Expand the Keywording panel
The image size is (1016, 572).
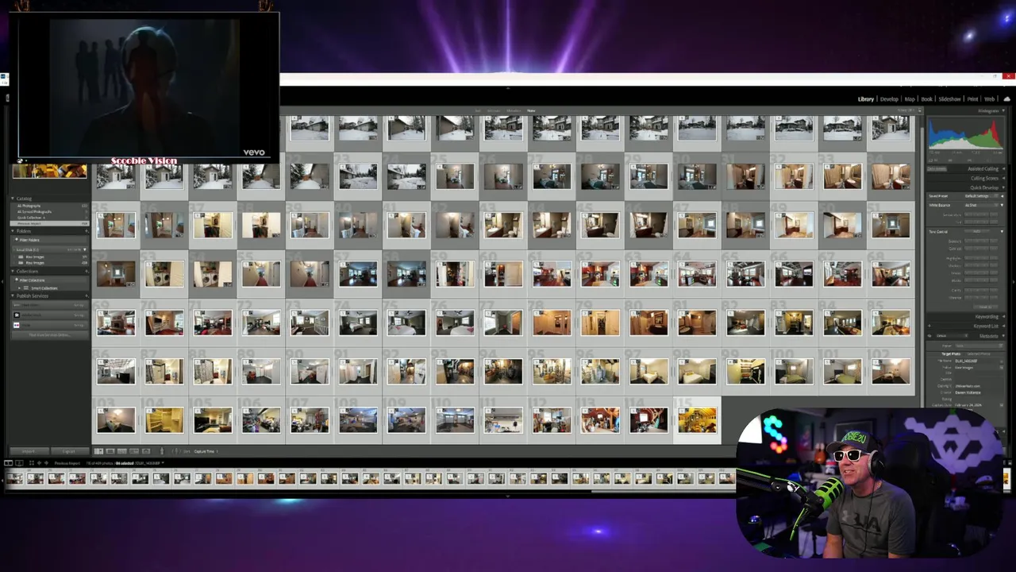tap(1003, 317)
